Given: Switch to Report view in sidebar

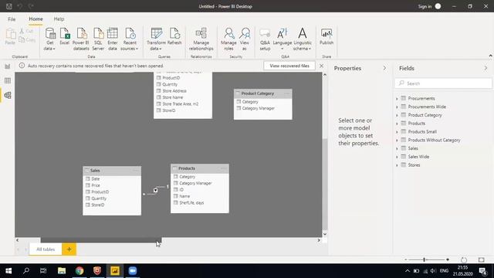Looking at the screenshot, I should [8, 66].
